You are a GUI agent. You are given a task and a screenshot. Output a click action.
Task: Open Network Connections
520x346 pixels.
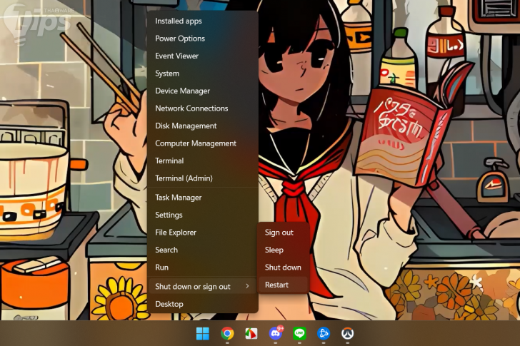click(203, 108)
